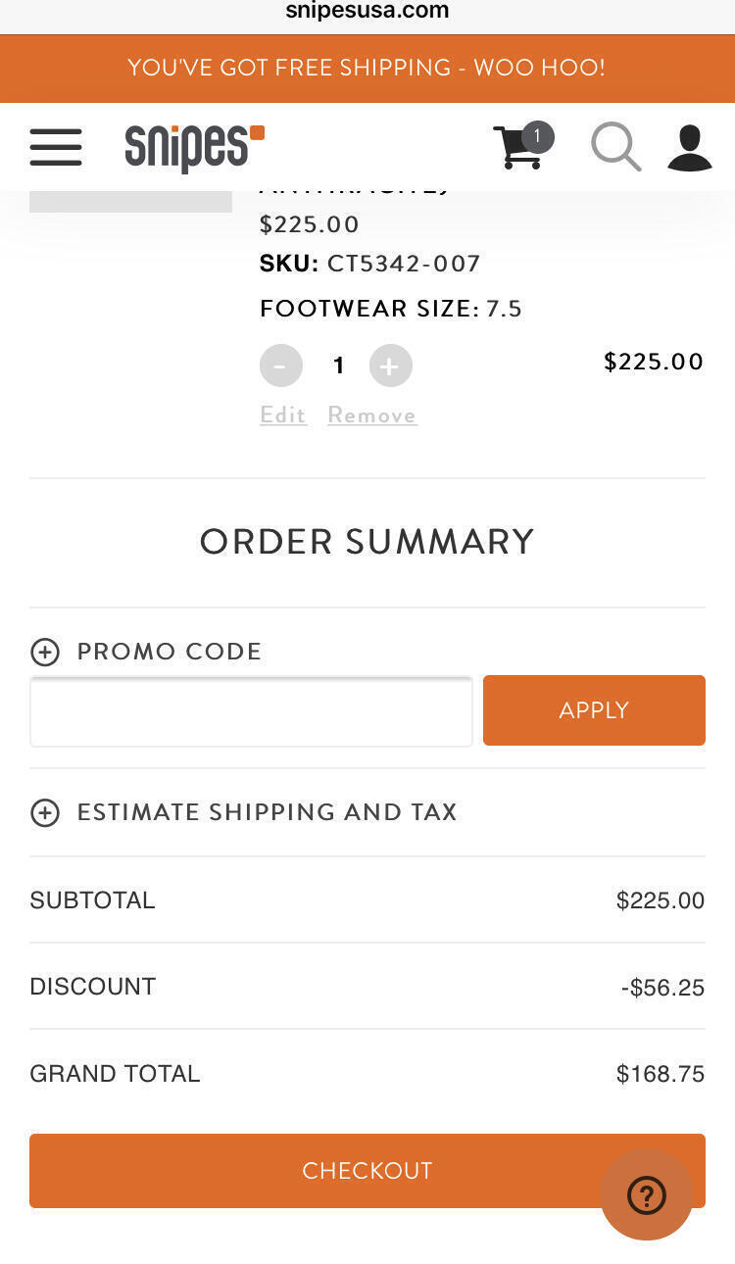This screenshot has height=1264, width=735.
Task: Tap the snipesusa.com address bar
Action: tap(367, 12)
